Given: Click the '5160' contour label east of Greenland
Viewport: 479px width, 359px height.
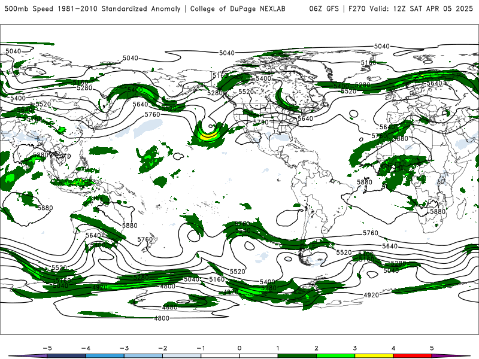Looking at the screenshot, I should coord(369,63).
